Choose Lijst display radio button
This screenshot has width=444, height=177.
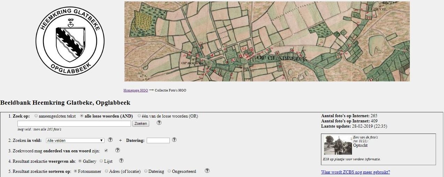pyautogui.click(x=101, y=161)
